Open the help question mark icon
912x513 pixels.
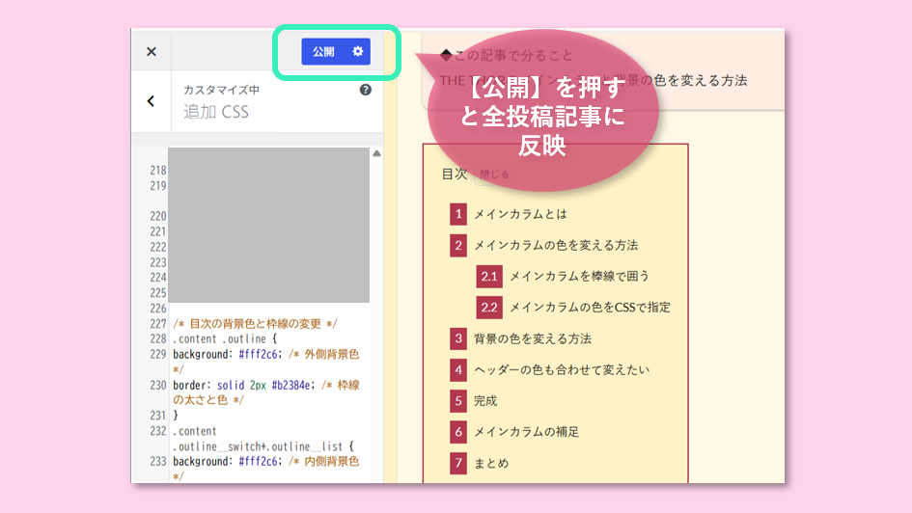pos(365,90)
